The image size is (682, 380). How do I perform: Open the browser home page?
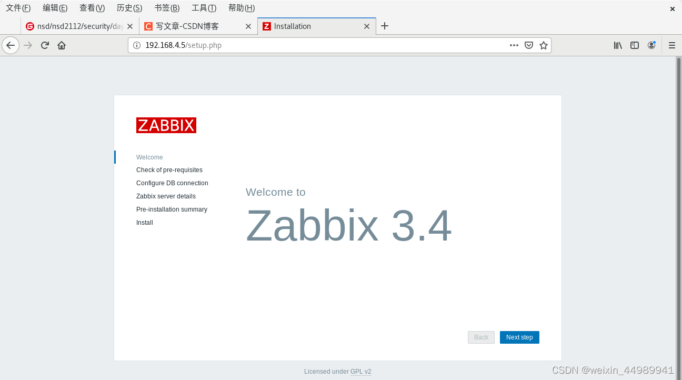[62, 45]
